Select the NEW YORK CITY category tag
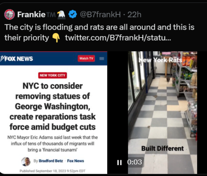 (x=53, y=75)
